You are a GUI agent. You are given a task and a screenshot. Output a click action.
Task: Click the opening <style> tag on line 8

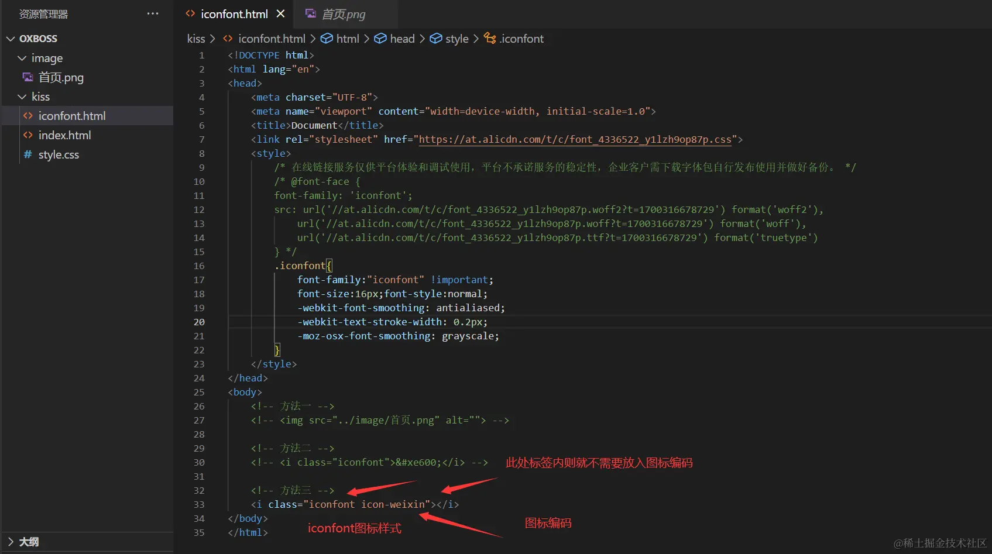point(271,153)
